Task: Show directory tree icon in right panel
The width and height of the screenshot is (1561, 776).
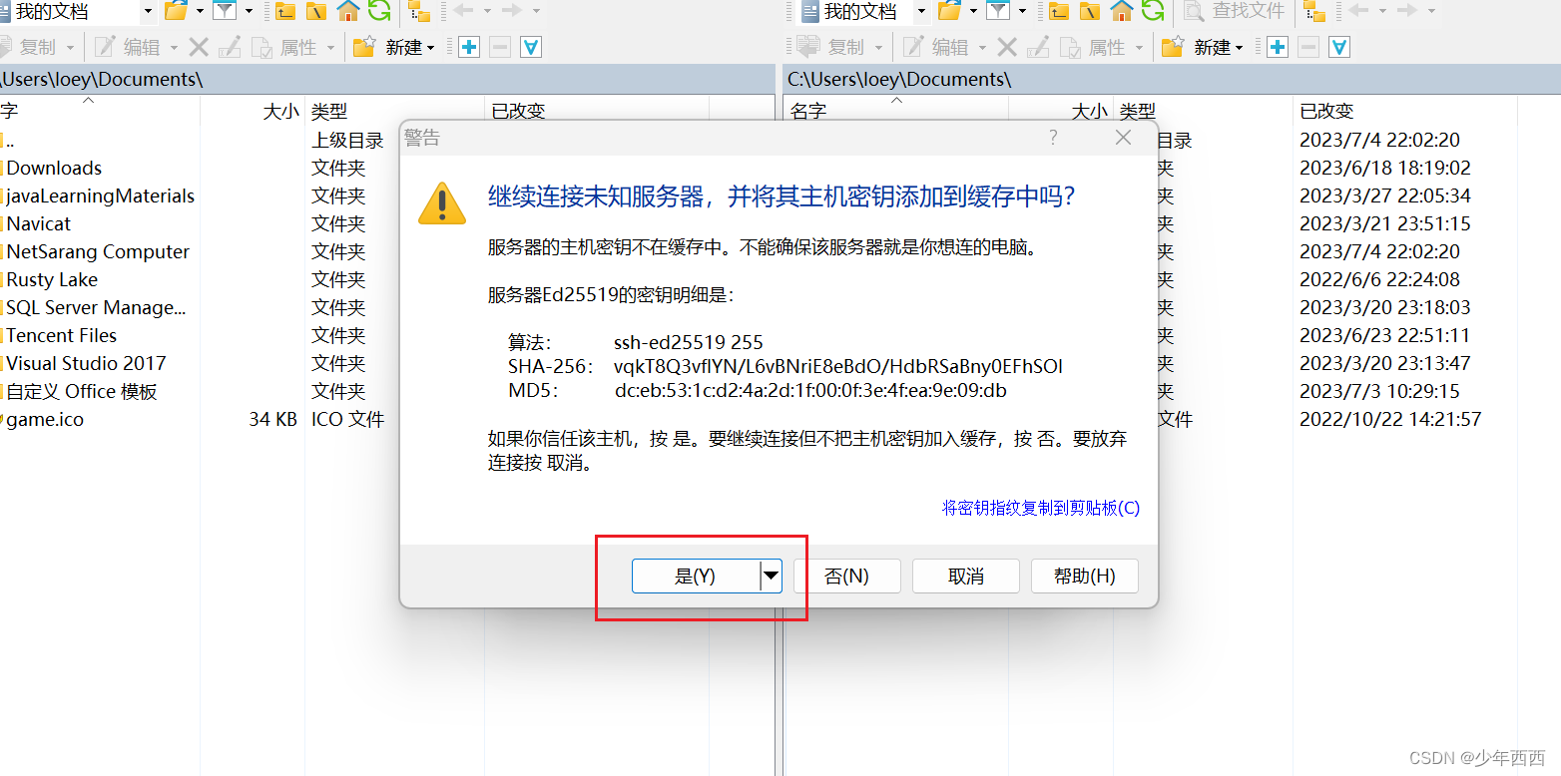Action: [x=1315, y=11]
